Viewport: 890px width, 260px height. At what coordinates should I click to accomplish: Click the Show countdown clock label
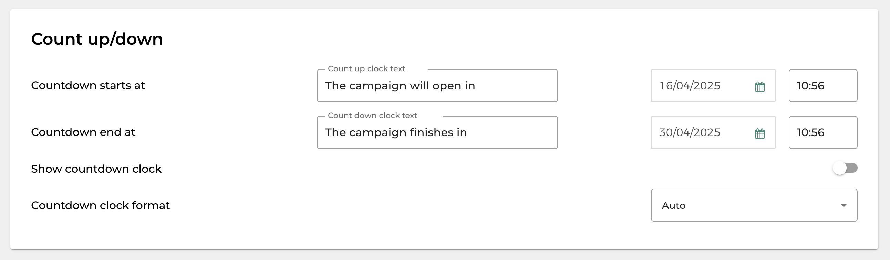(96, 169)
